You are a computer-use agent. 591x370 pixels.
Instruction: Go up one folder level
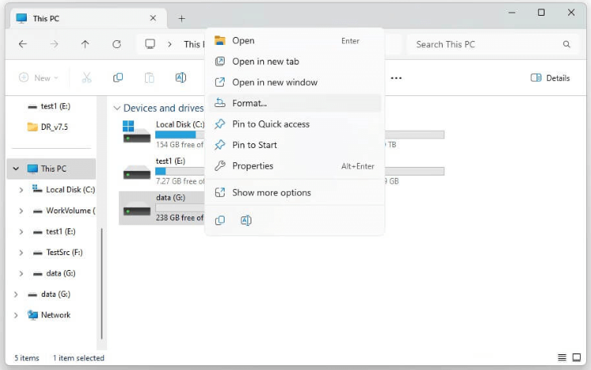pyautogui.click(x=85, y=44)
